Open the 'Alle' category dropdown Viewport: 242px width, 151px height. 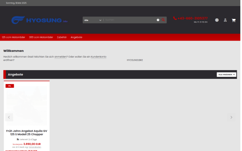(93, 20)
